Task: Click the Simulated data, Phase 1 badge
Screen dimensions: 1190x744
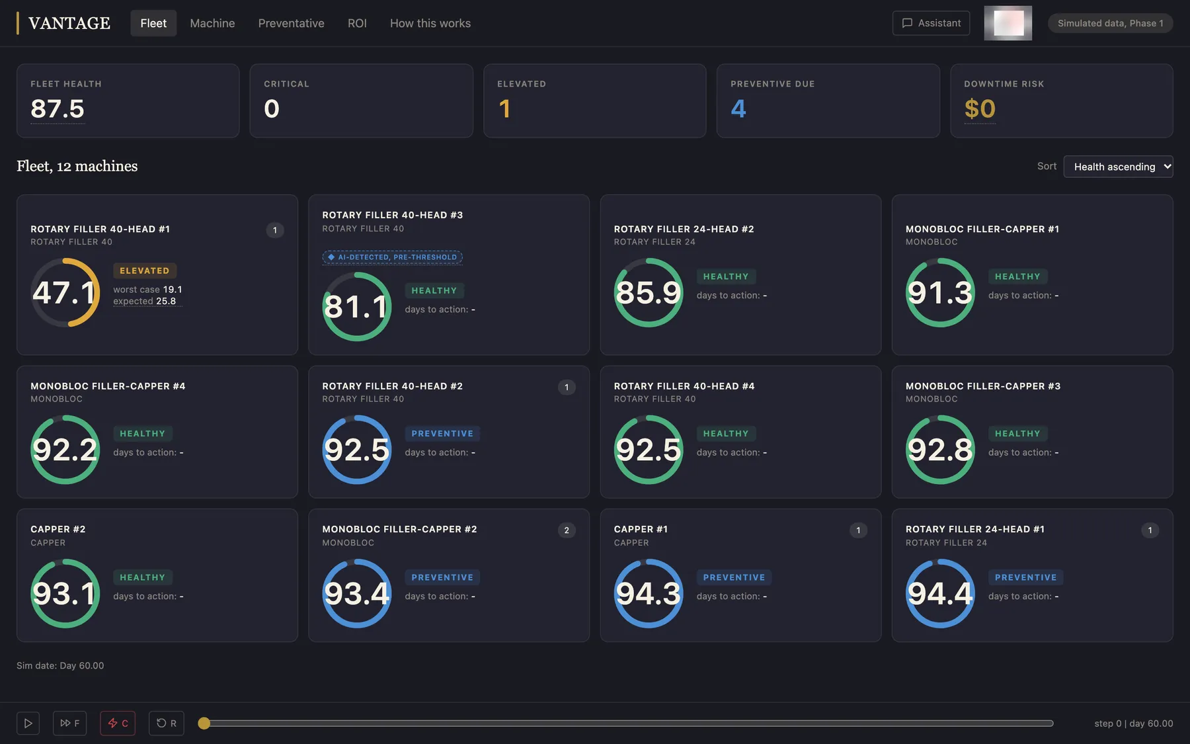Action: 1110,23
